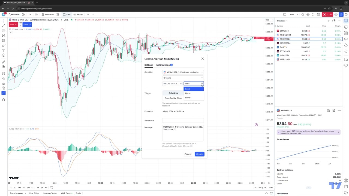Open the expiration date July 6 2024 selector
Viewport: 349px width, 196px height.
(x=173, y=111)
